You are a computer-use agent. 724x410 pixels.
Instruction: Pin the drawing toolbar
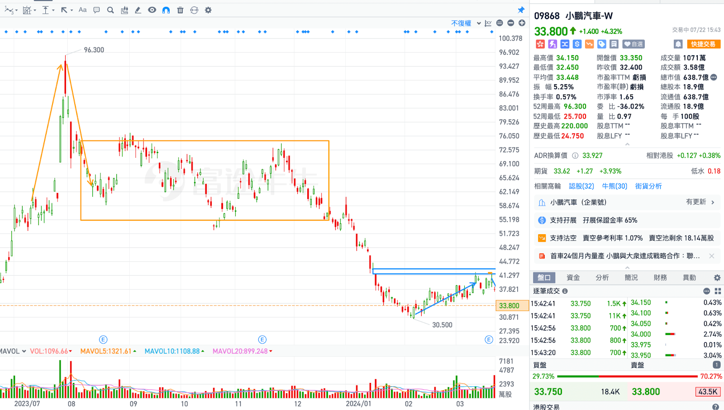[521, 10]
